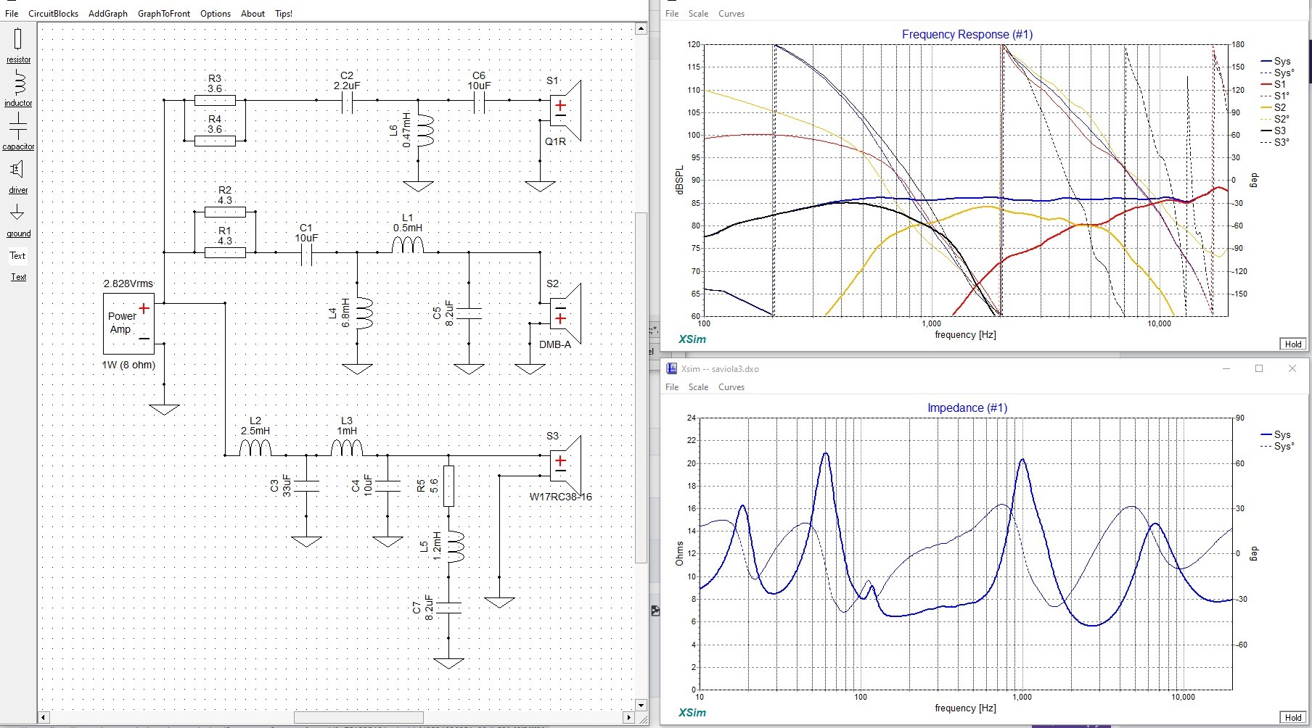Select inductor L6 0.47mH

coord(424,131)
